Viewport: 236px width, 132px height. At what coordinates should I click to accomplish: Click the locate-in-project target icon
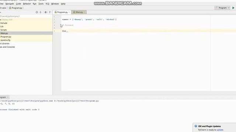tap(37, 12)
